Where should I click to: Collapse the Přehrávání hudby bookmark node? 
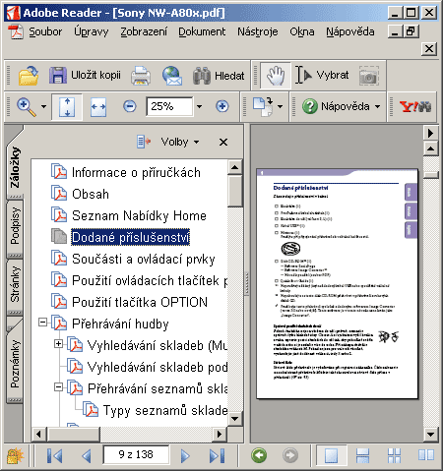(42, 323)
